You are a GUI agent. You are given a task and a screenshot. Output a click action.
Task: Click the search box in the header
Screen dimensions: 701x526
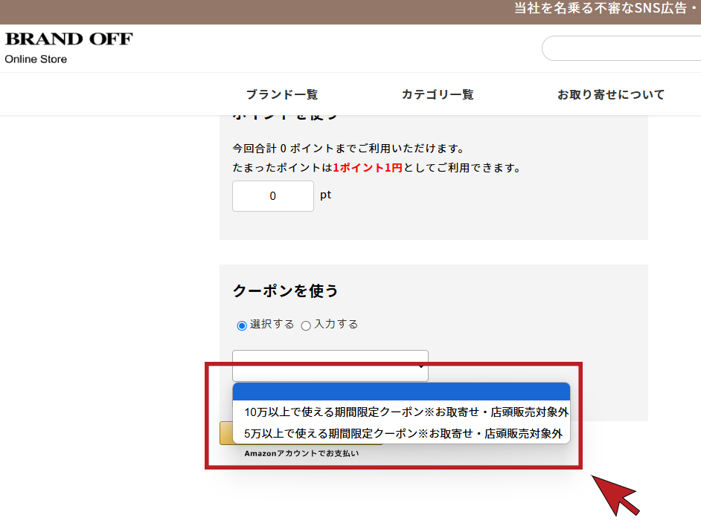click(x=621, y=49)
